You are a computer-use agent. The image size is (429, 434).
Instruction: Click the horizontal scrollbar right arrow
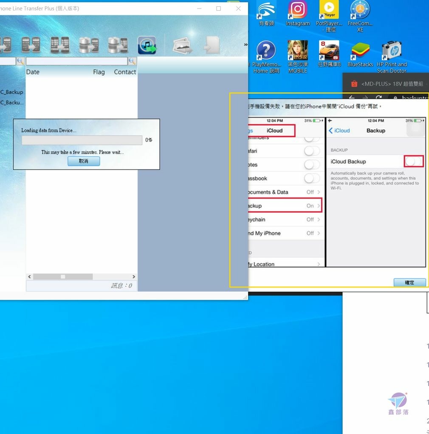pyautogui.click(x=134, y=276)
